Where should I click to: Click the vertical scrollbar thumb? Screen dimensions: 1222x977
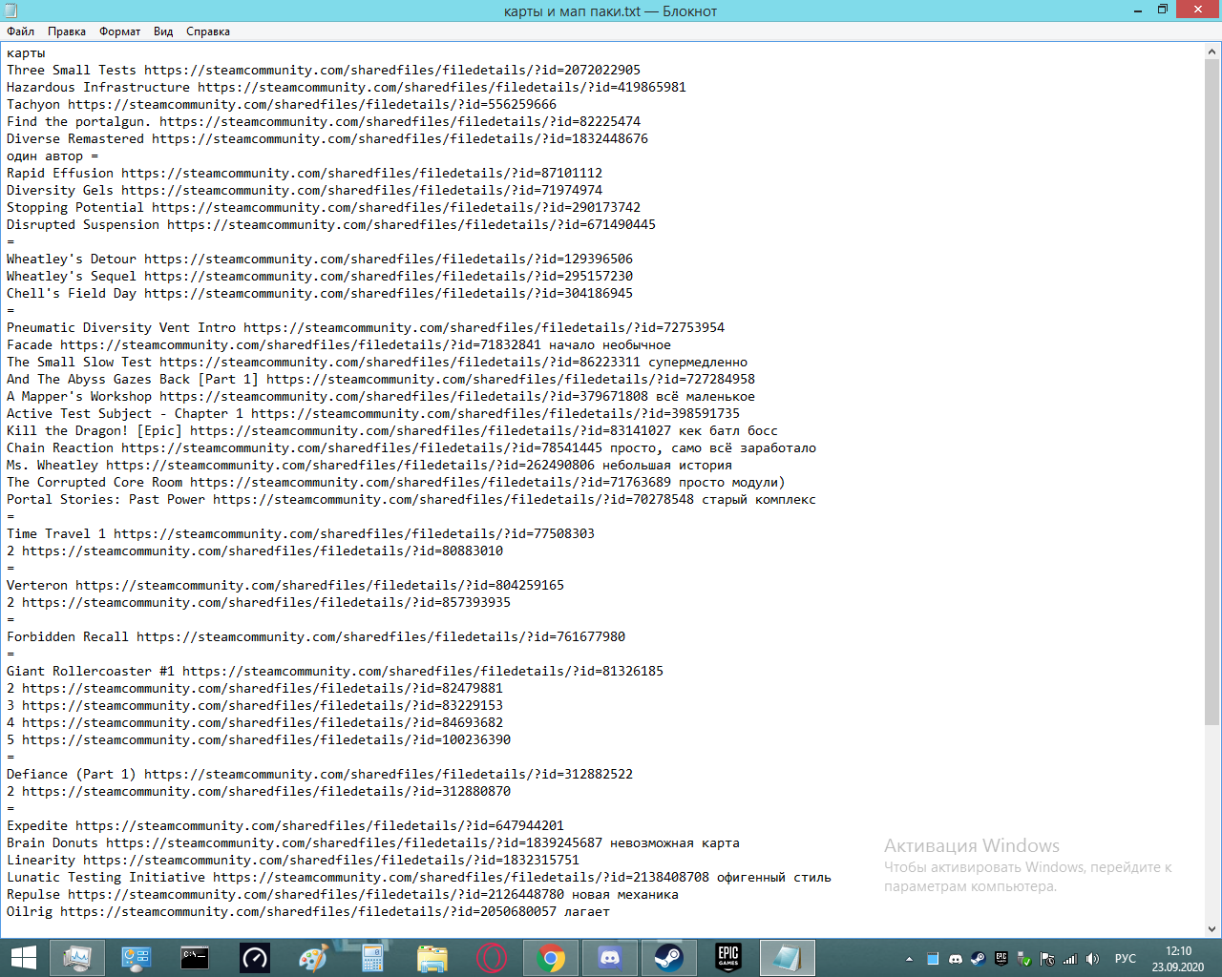click(x=1212, y=392)
